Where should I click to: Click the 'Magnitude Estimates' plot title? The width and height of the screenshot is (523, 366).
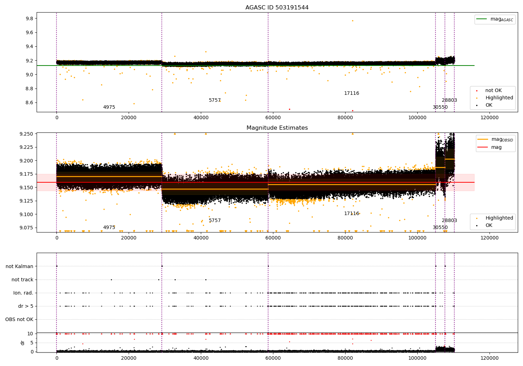pos(277,128)
